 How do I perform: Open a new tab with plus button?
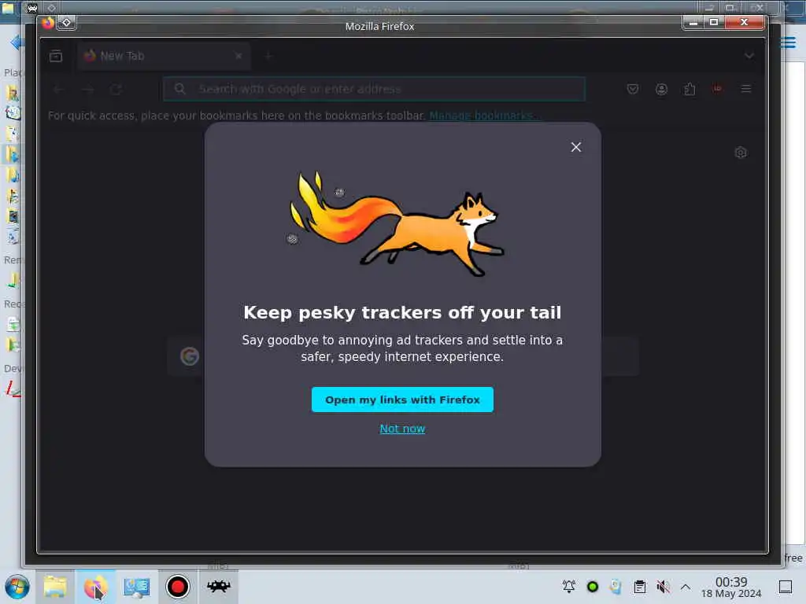(268, 56)
